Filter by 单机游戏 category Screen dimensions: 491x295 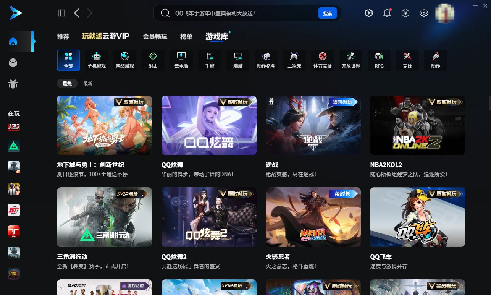point(97,60)
